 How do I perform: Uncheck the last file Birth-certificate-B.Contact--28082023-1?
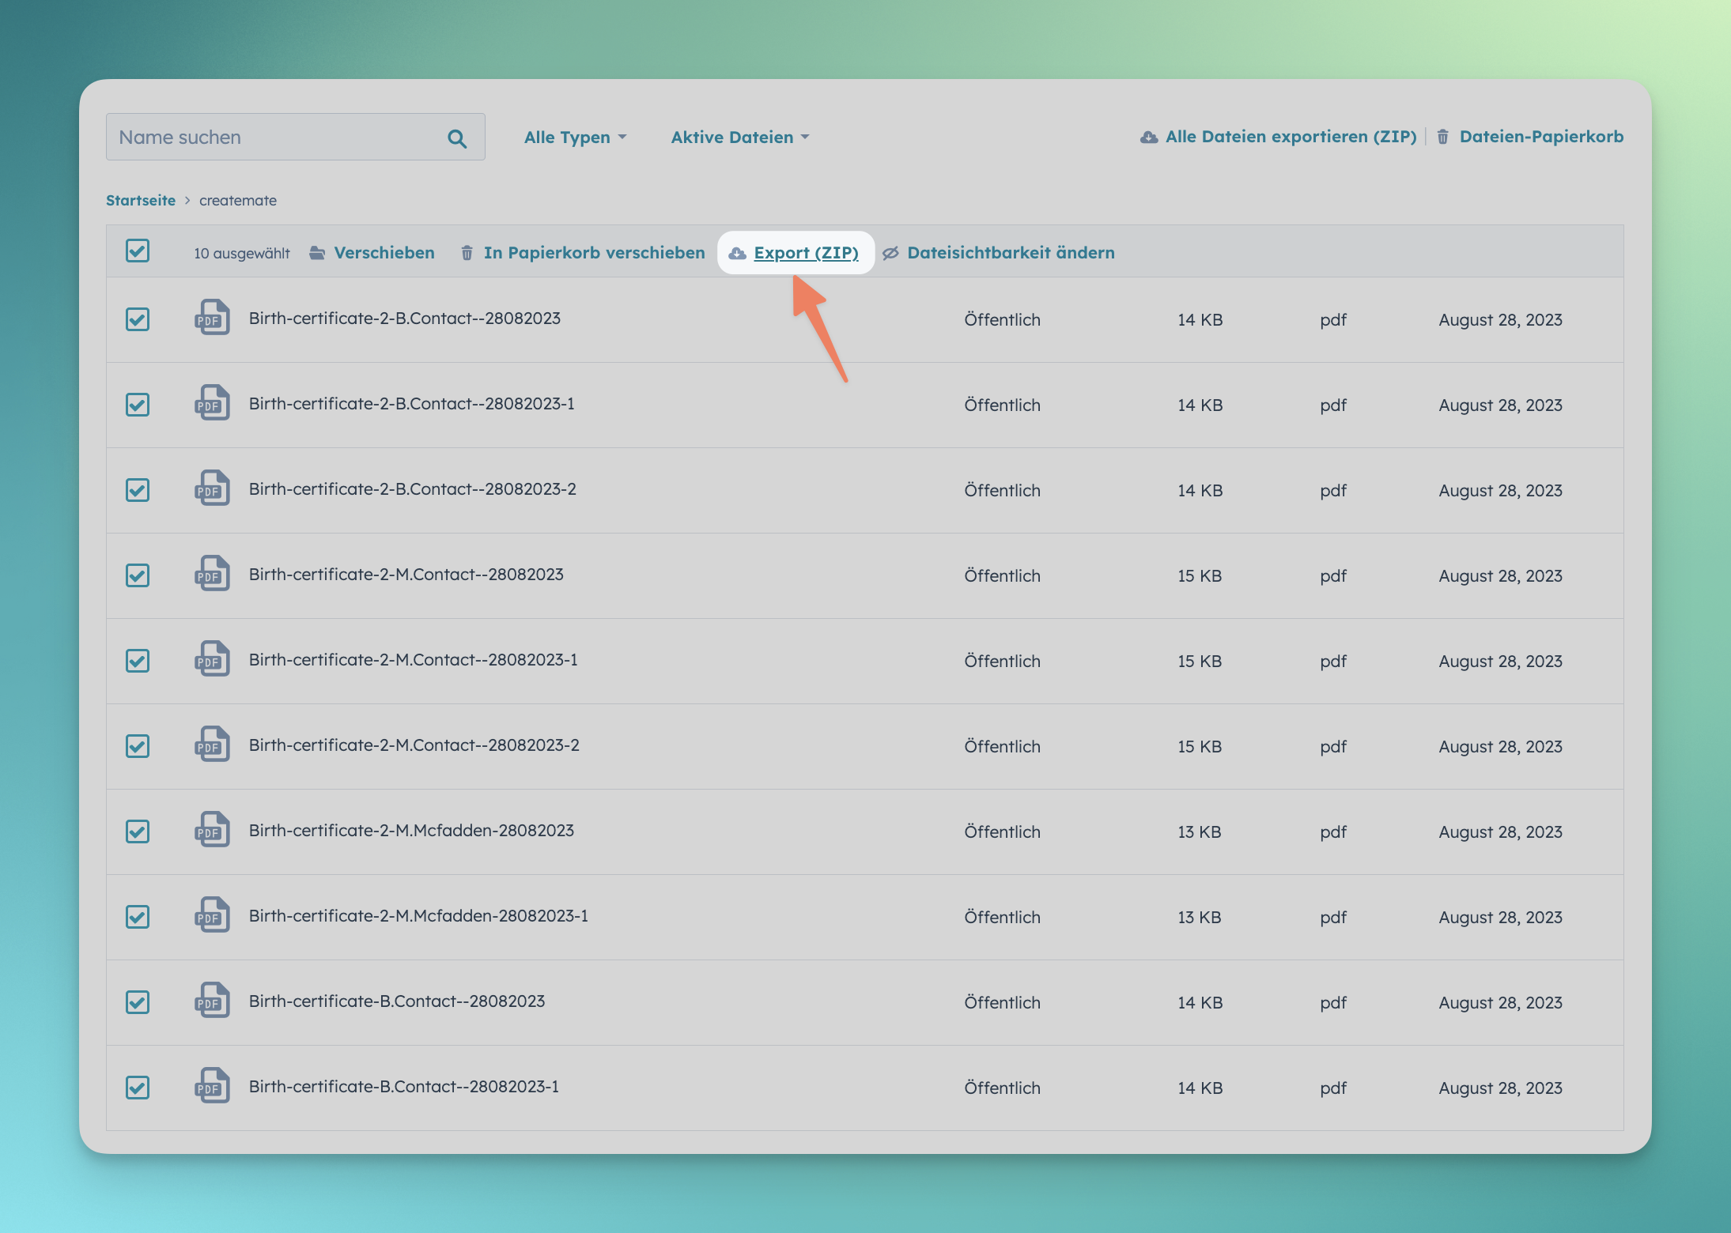(x=138, y=1088)
